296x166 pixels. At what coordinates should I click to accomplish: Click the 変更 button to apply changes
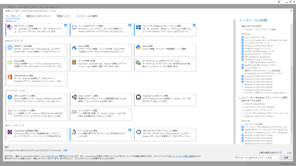[x=286, y=158]
